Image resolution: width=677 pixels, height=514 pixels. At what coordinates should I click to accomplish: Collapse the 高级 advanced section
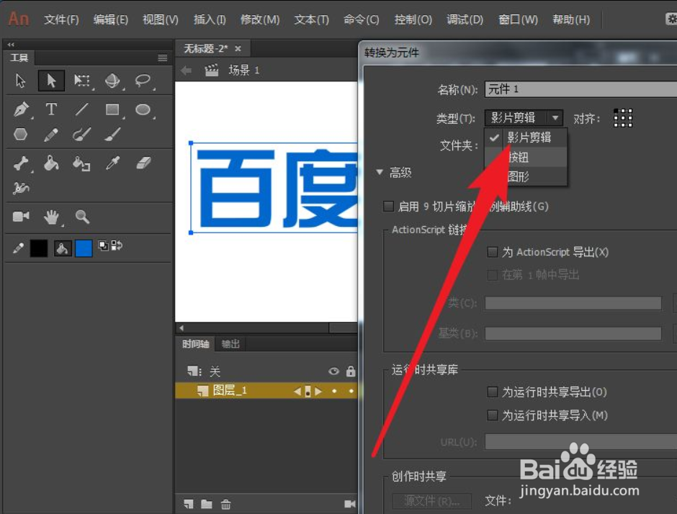(380, 172)
